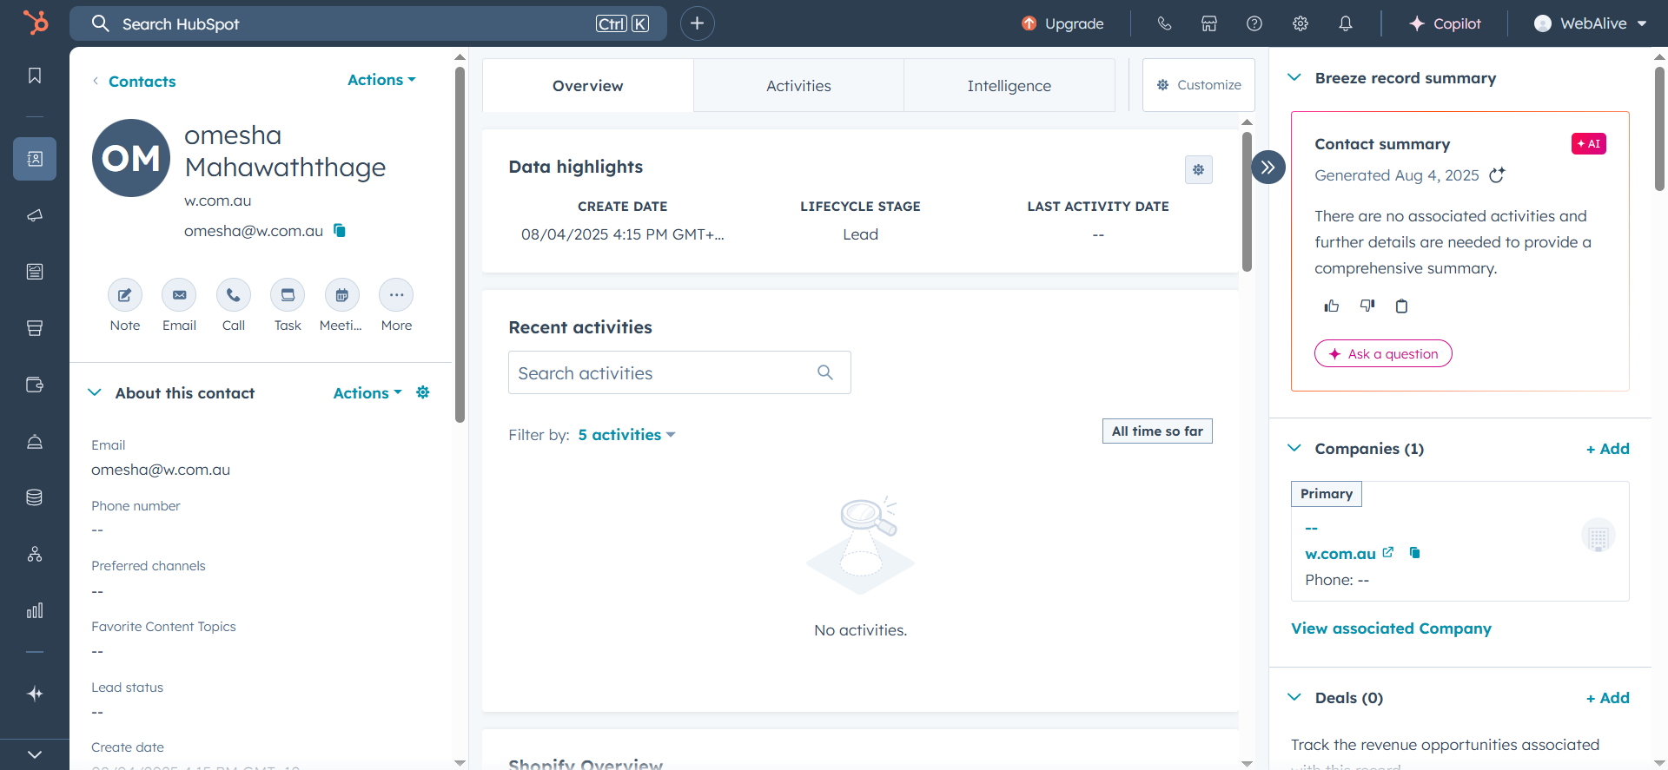This screenshot has height=770, width=1668.
Task: Copy the contact email address icon
Action: coord(340,230)
